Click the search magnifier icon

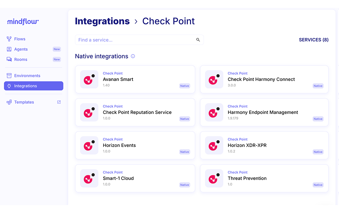(x=198, y=40)
